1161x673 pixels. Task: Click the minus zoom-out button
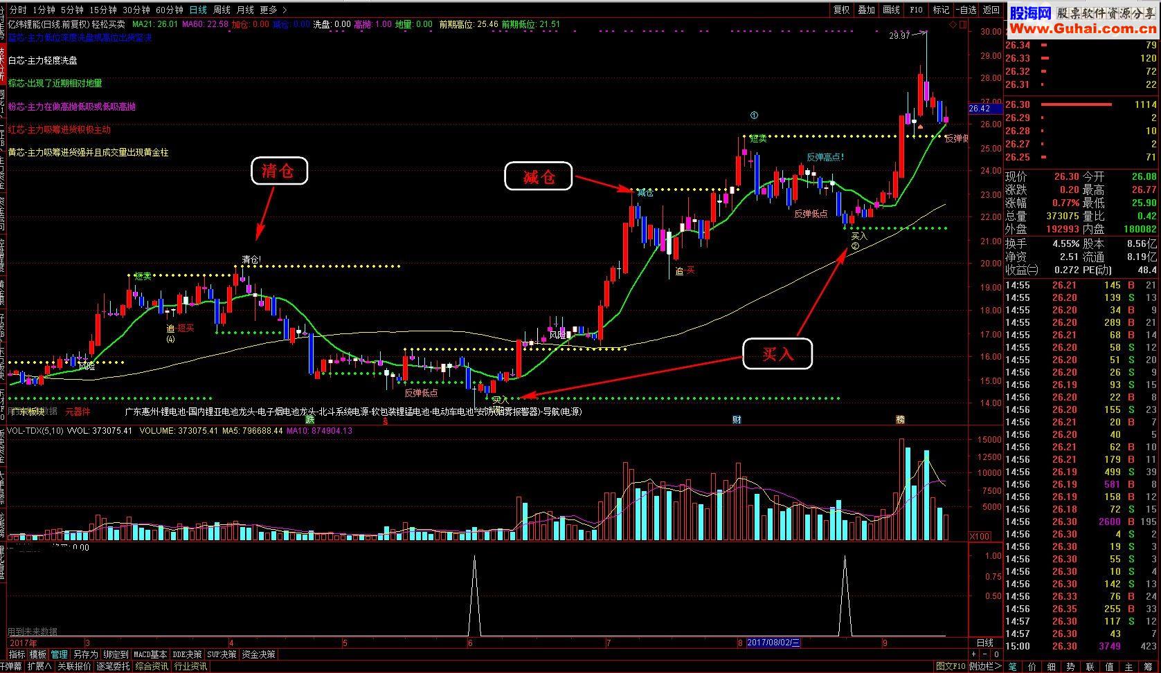pyautogui.click(x=985, y=654)
